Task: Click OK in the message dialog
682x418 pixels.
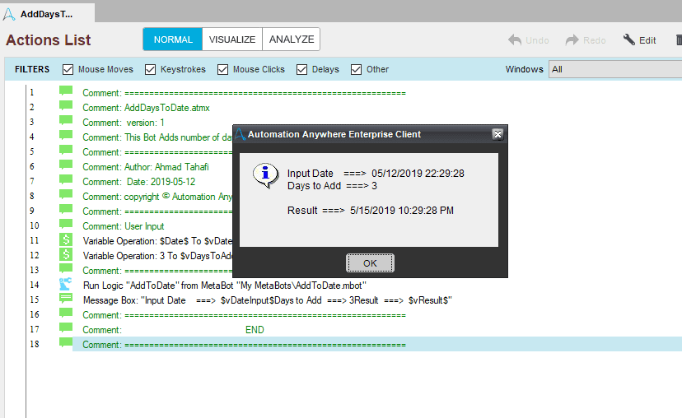Action: click(x=370, y=263)
